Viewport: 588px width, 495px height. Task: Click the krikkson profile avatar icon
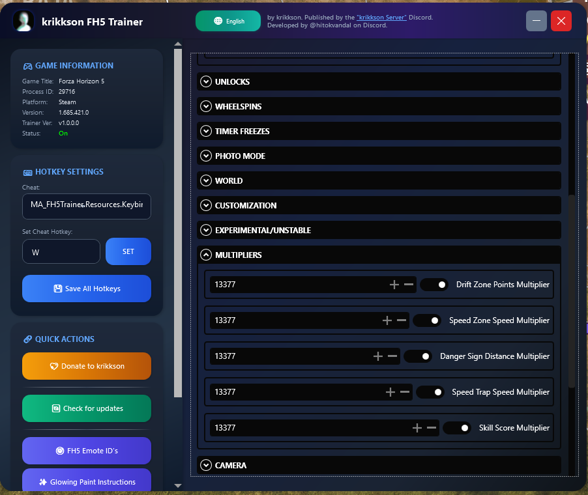pos(23,21)
